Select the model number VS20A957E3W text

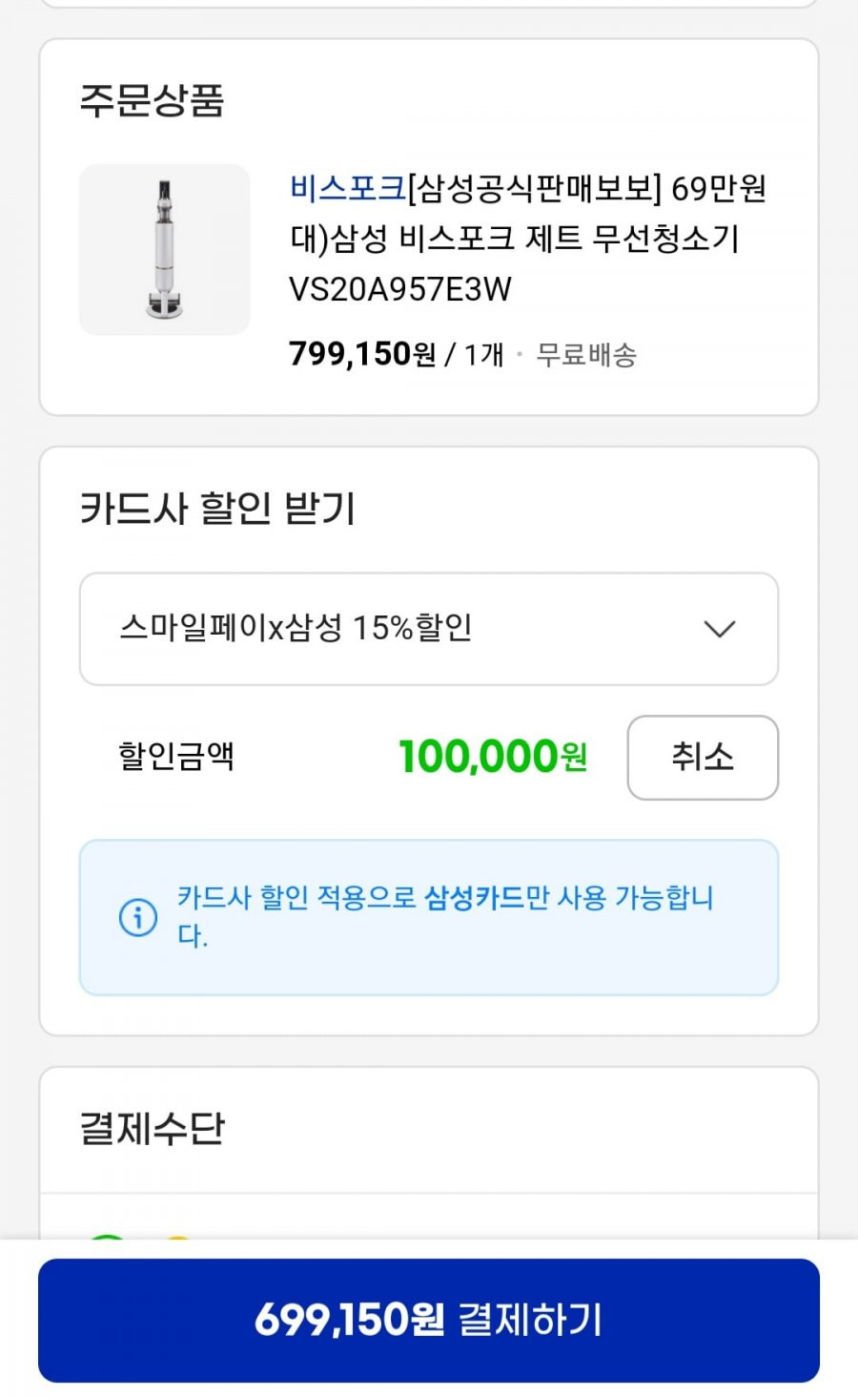[400, 289]
